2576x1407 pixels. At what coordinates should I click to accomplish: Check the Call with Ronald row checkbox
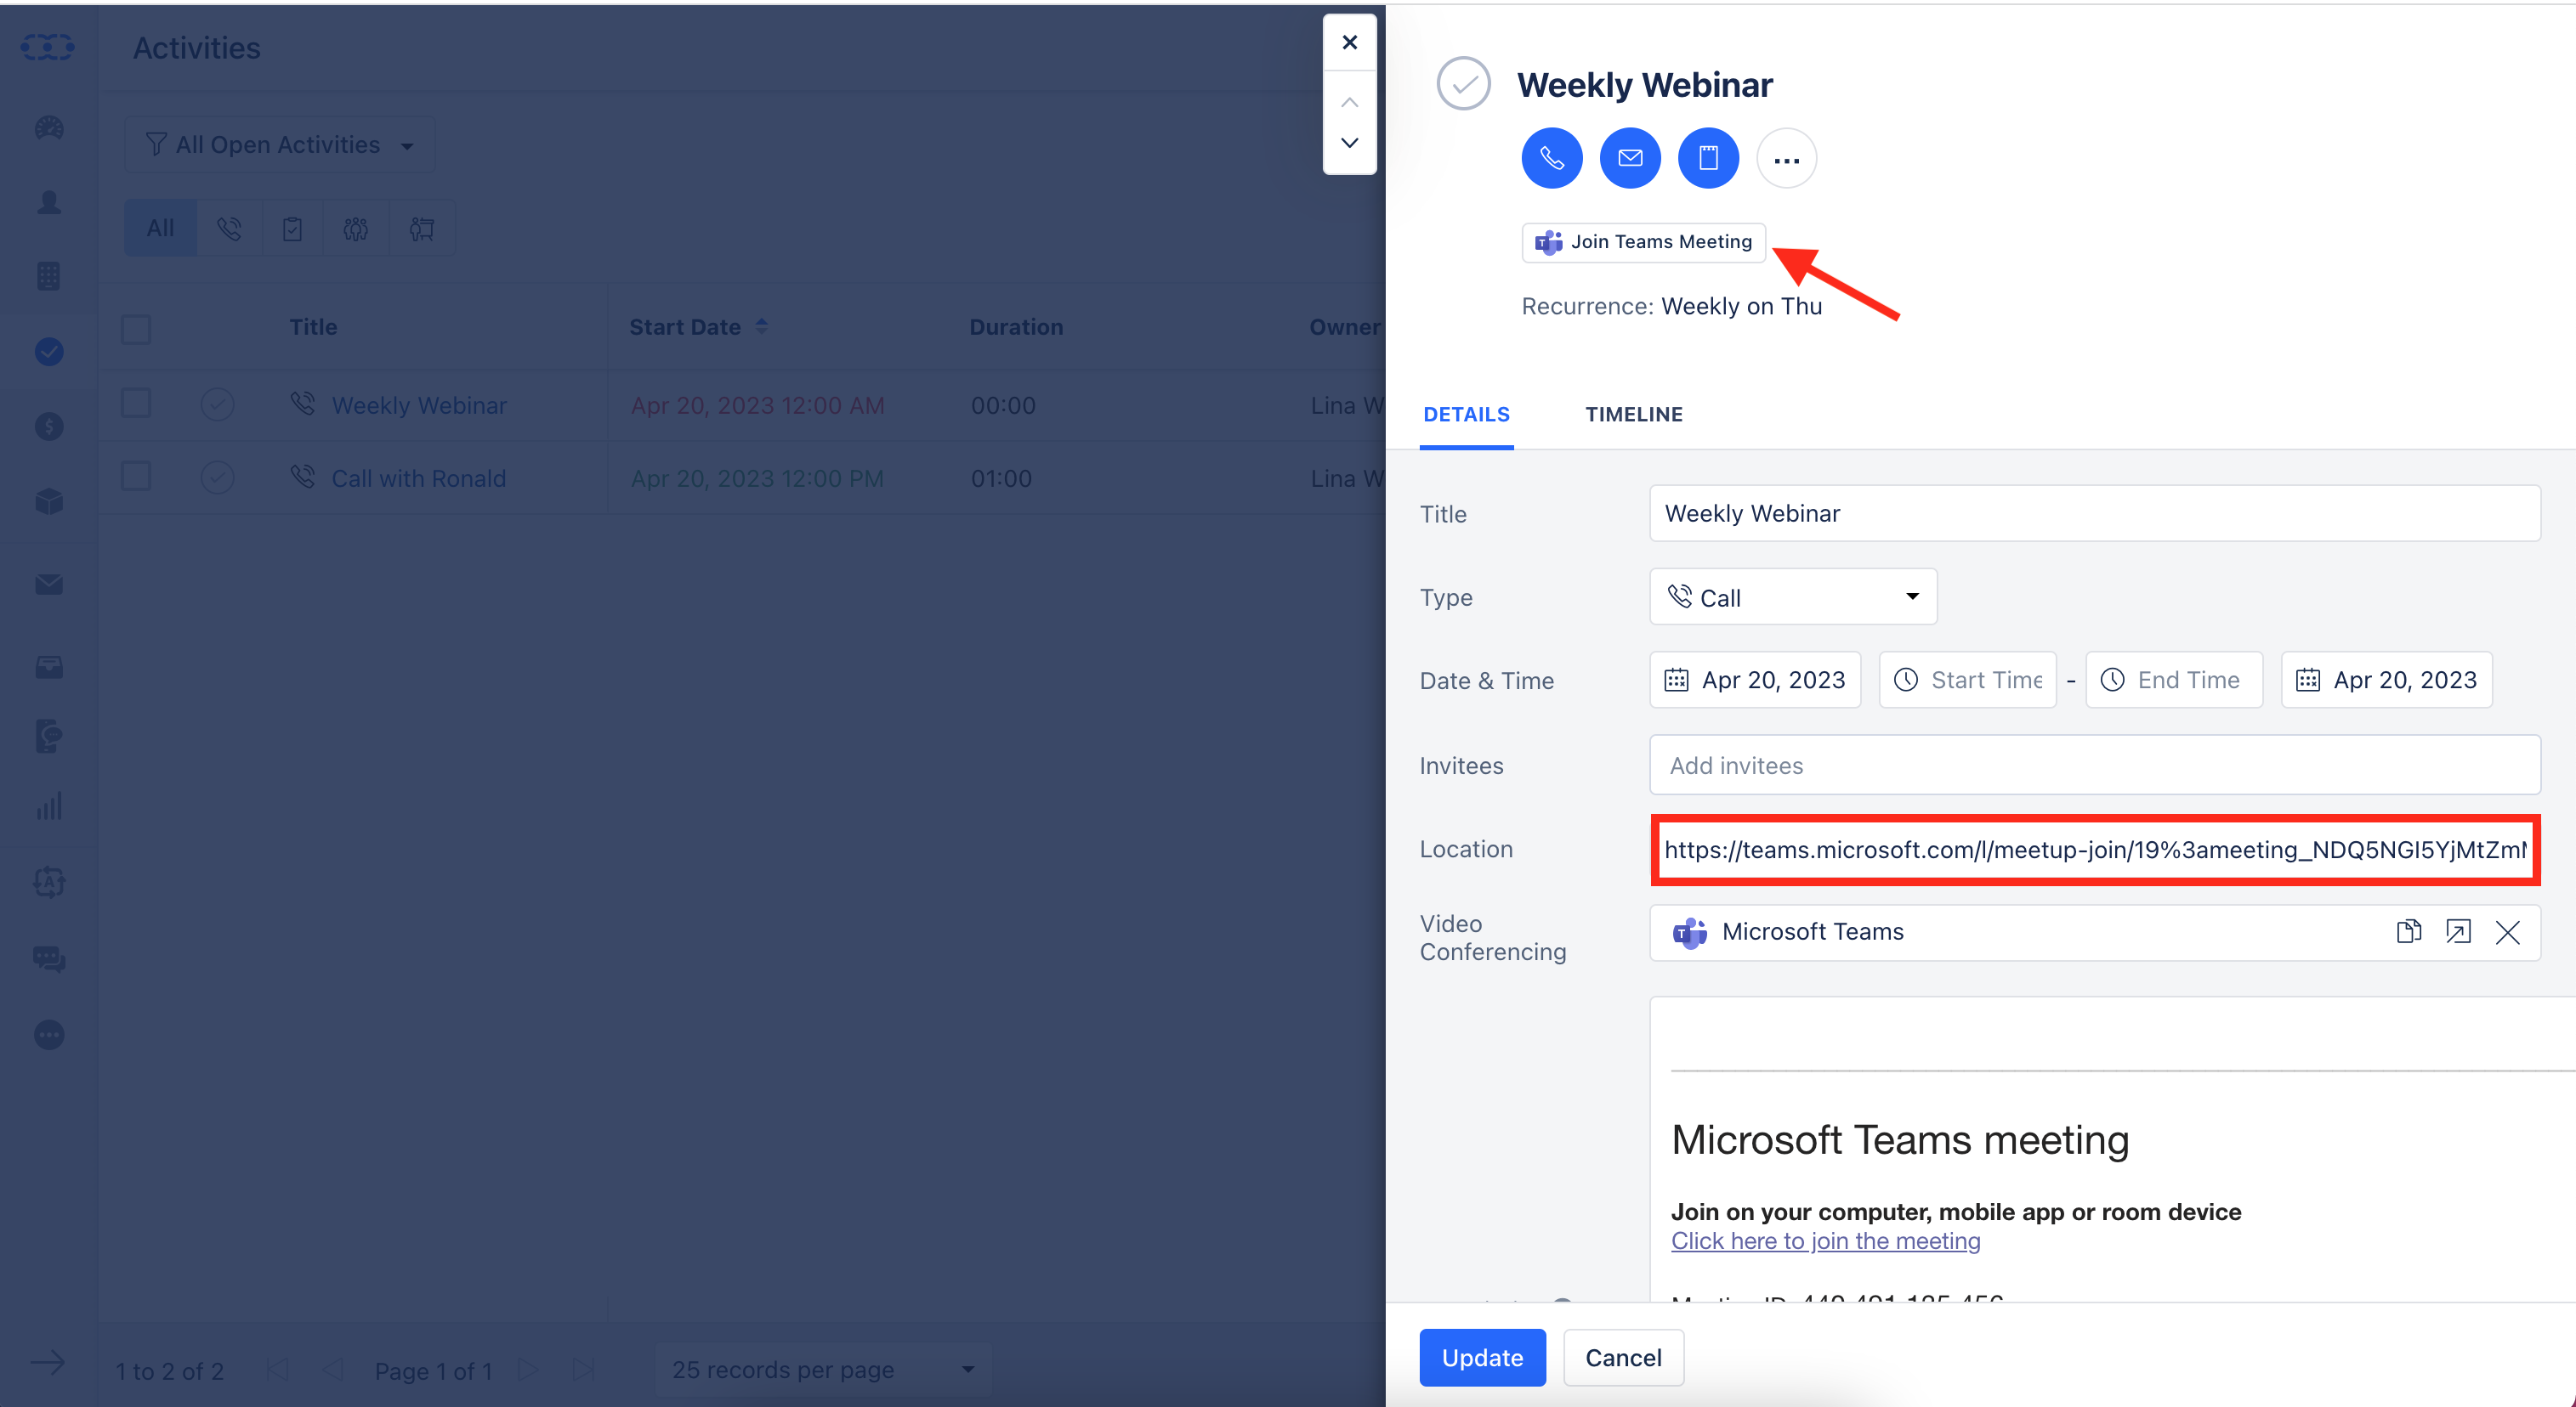[136, 477]
